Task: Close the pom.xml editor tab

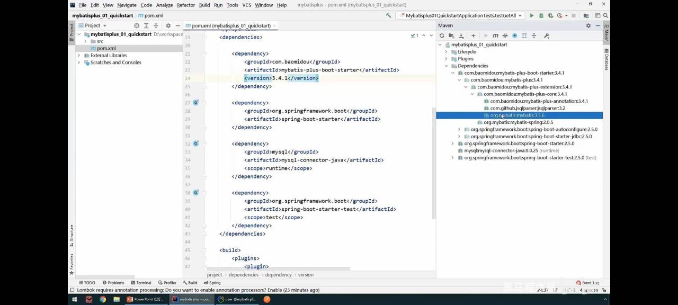Action: 274,25
